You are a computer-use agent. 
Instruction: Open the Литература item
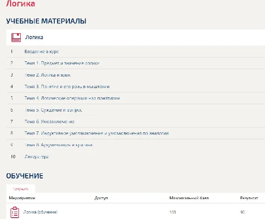point(36,157)
